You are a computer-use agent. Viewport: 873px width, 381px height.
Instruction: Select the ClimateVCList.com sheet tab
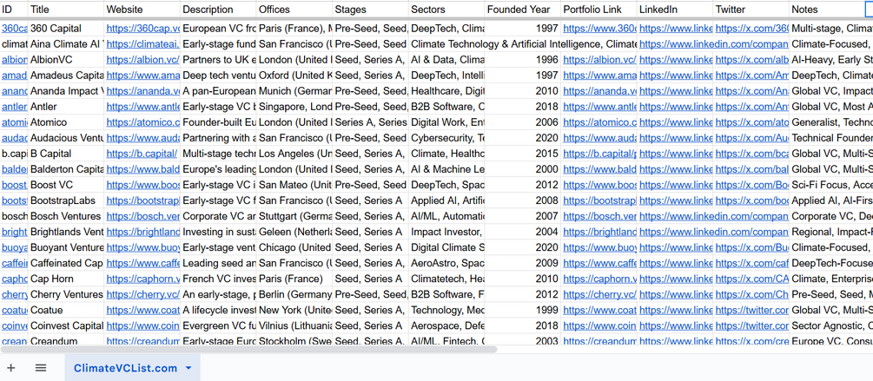[x=132, y=368]
